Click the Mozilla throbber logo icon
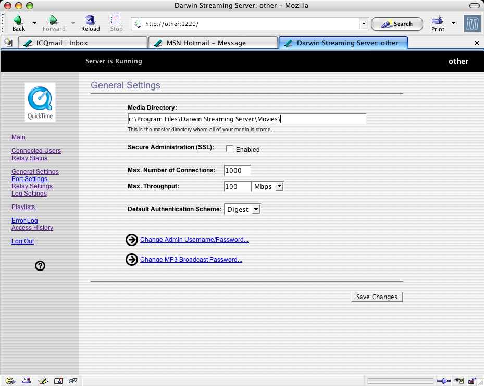The image size is (484, 386). pyautogui.click(x=471, y=24)
